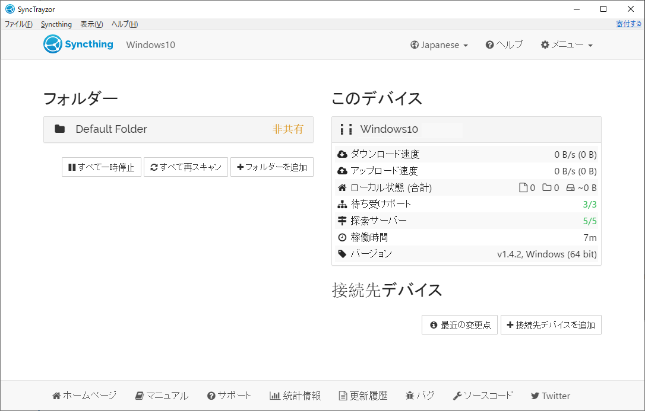Click the すべて再スキャン button
The height and width of the screenshot is (411, 645).
click(x=186, y=167)
